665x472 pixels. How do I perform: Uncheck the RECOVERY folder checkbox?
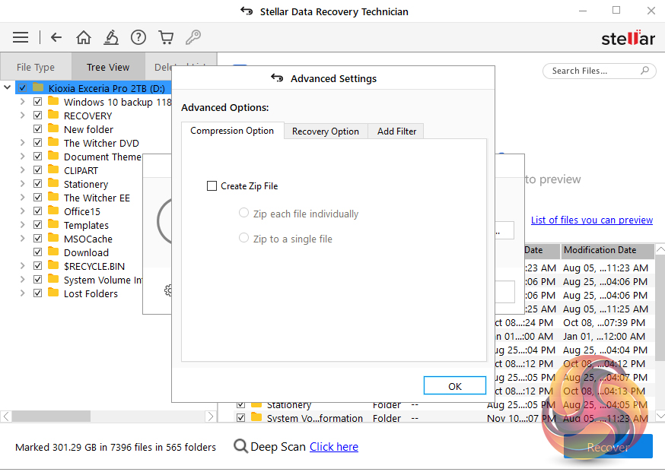click(x=37, y=116)
